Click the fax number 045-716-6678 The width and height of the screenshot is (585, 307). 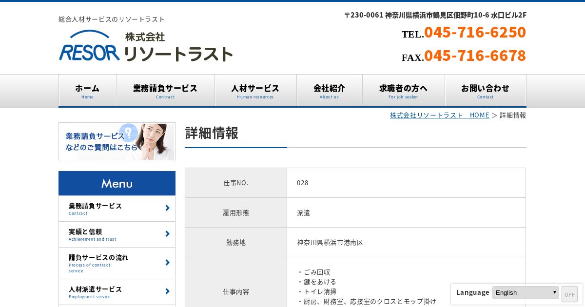coord(475,56)
